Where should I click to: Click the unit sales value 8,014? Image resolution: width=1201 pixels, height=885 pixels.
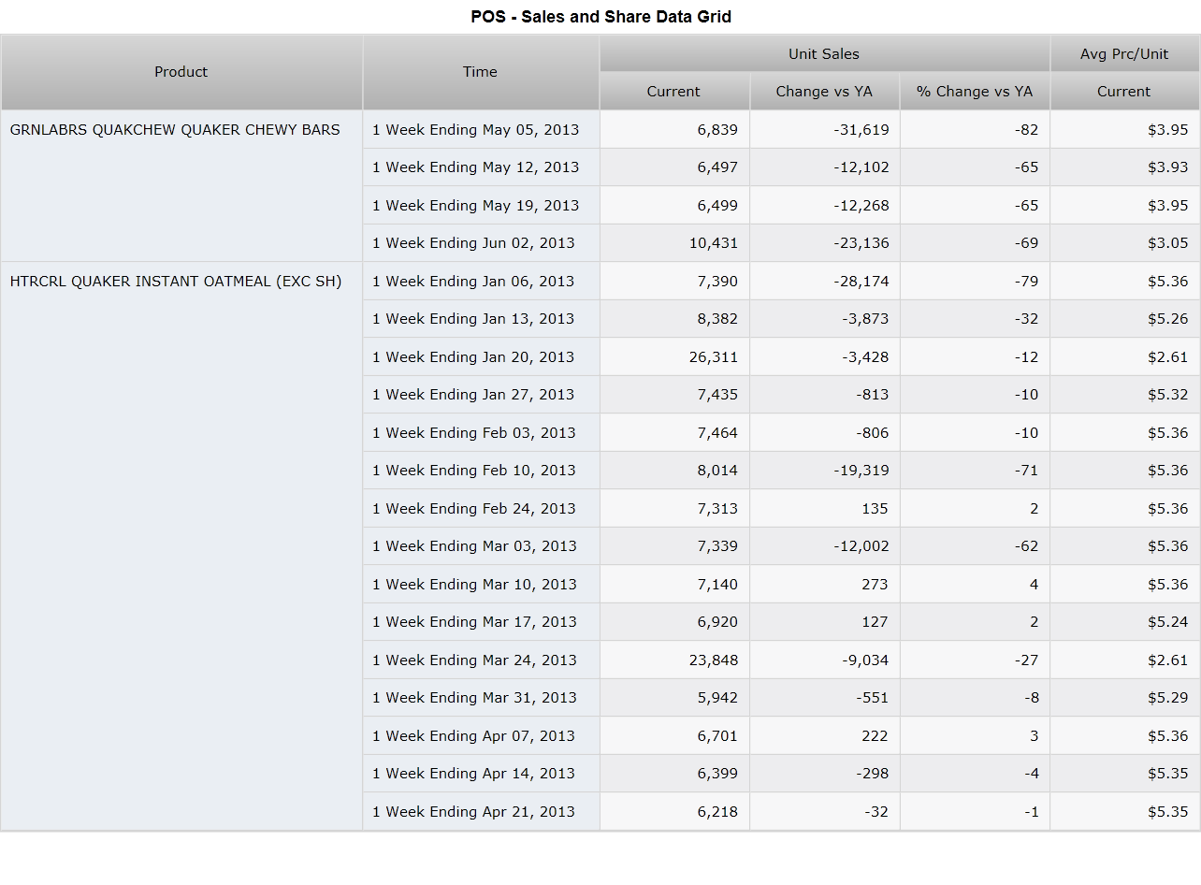(x=717, y=471)
